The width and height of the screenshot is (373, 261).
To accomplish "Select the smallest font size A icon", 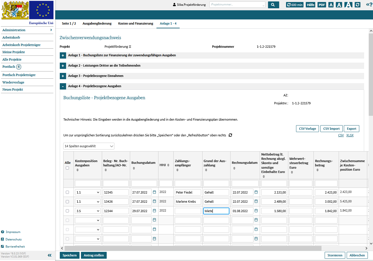I will click(331, 5).
